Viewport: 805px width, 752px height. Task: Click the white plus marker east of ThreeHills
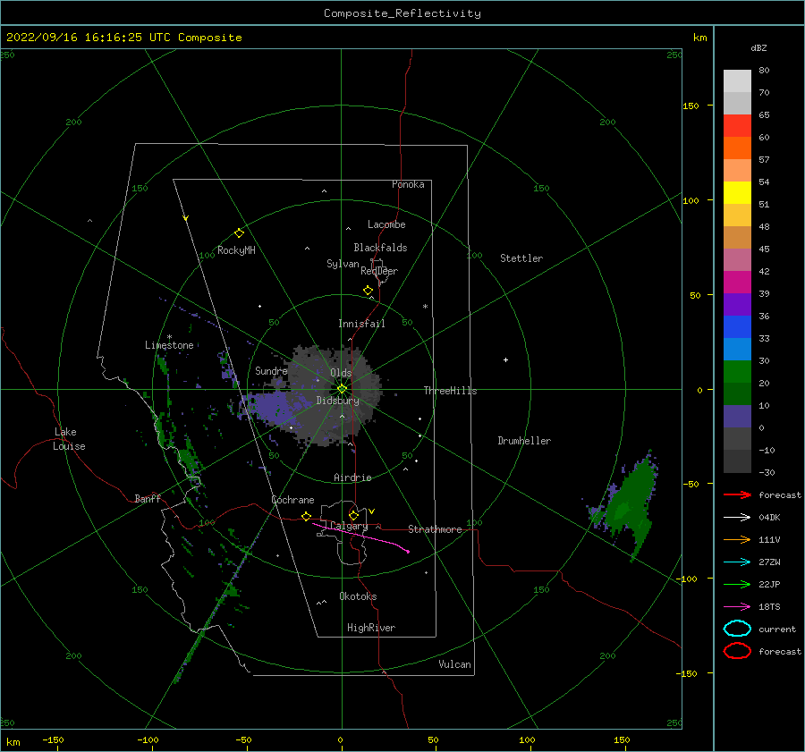click(505, 359)
